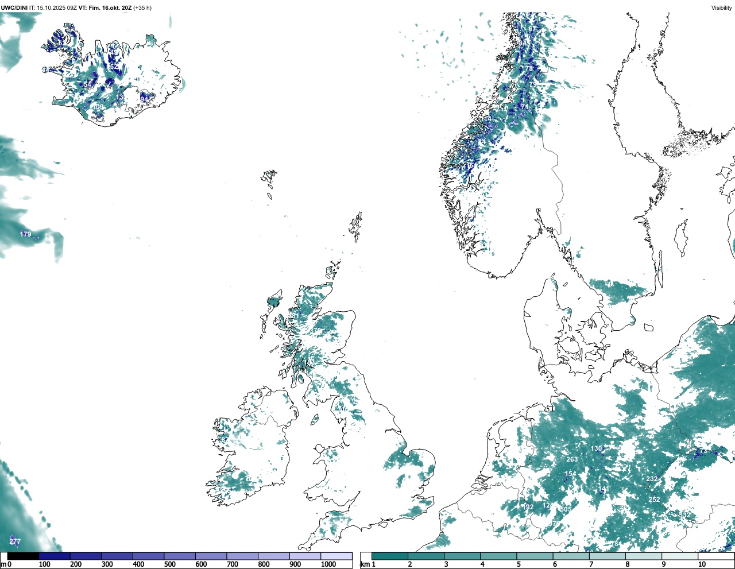
Task: Select the 5–6 km teal legend swatch
Action: tap(535, 556)
